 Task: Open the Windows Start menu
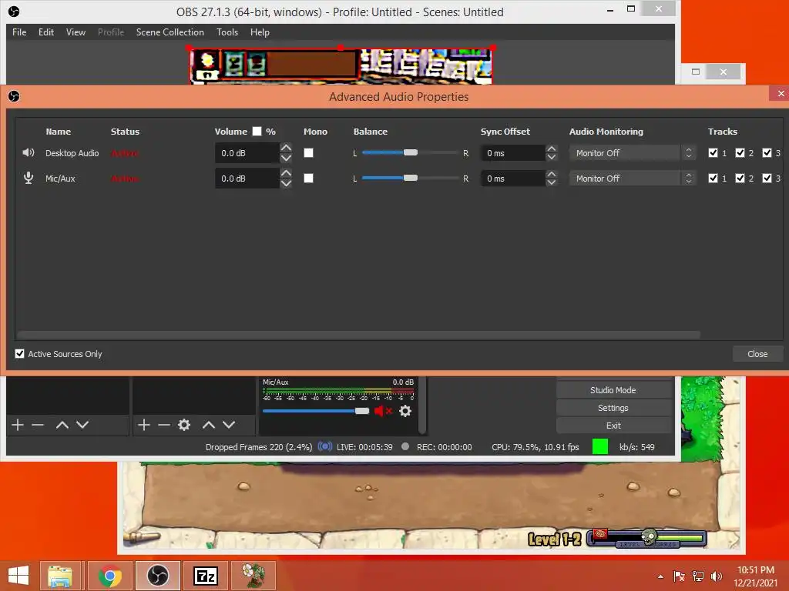[18, 576]
